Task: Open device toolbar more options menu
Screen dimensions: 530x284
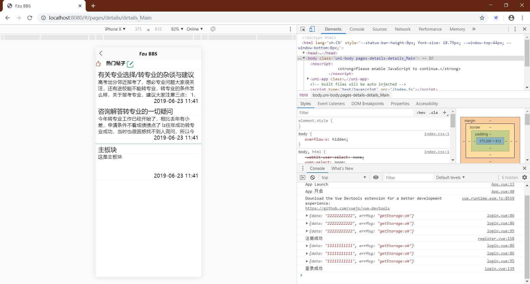Action: pyautogui.click(x=290, y=29)
